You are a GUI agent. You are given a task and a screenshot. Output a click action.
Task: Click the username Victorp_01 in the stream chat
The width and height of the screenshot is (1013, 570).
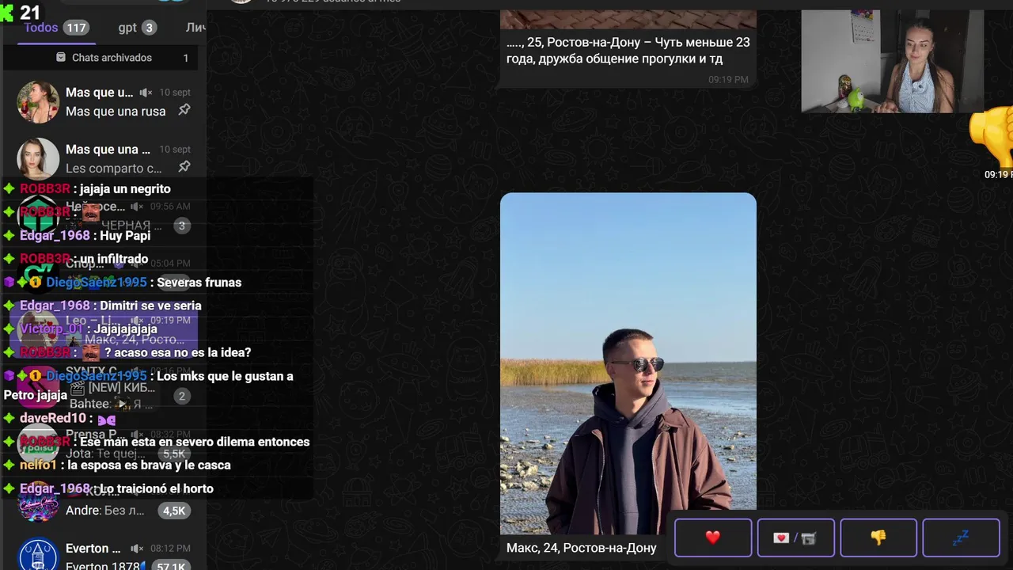click(x=51, y=329)
